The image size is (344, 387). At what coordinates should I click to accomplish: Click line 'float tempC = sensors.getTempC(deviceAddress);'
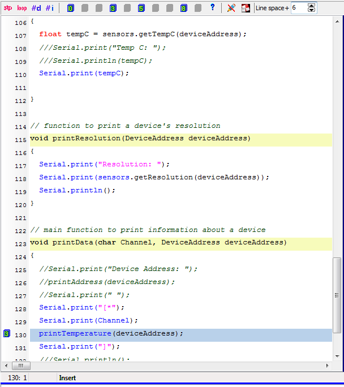pyautogui.click(x=143, y=34)
